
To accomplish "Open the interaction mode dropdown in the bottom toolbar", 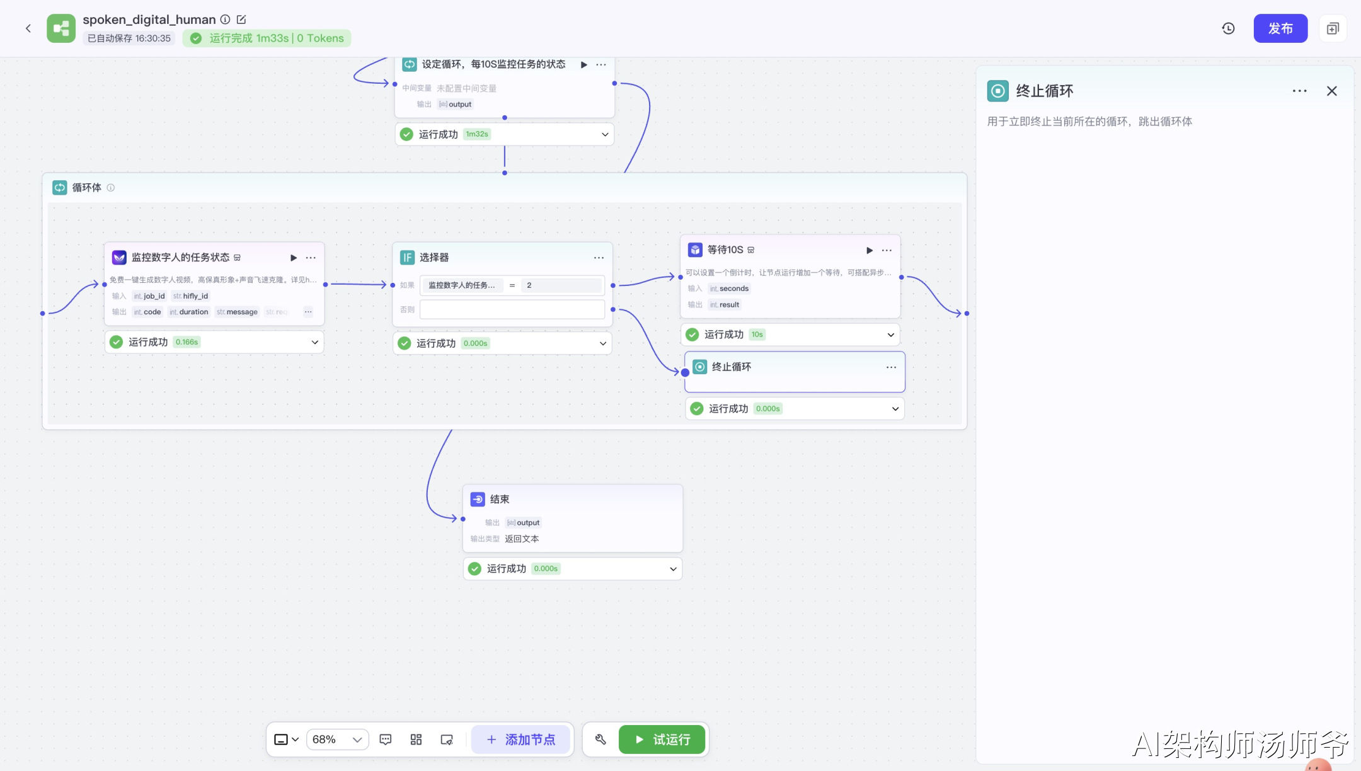I will 286,740.
